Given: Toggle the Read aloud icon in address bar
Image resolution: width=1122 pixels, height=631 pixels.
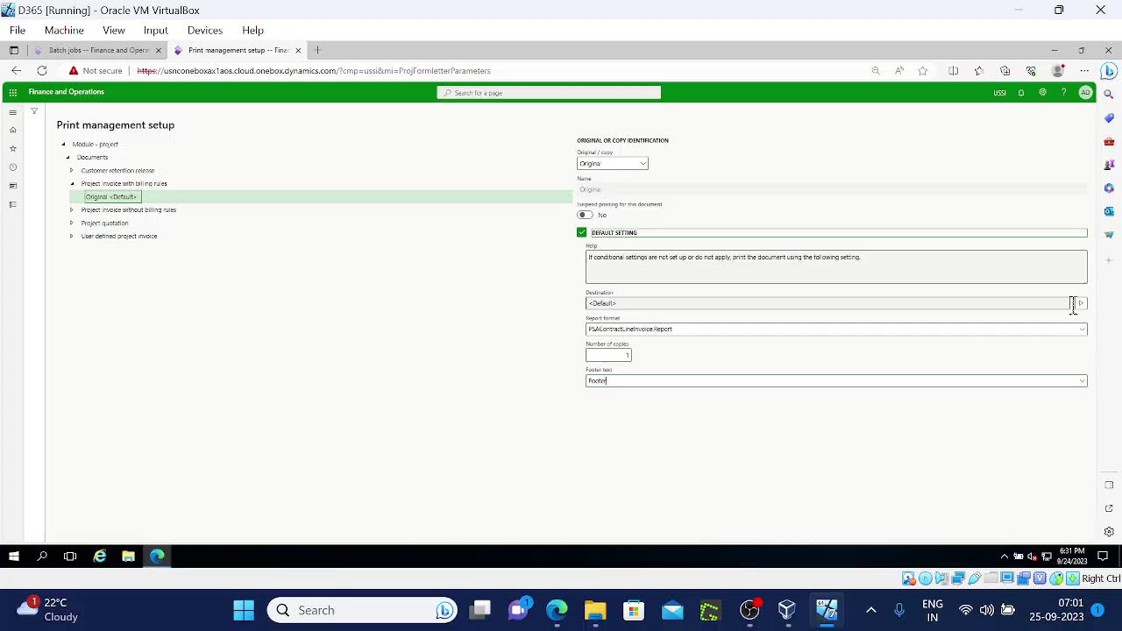Looking at the screenshot, I should pos(898,71).
